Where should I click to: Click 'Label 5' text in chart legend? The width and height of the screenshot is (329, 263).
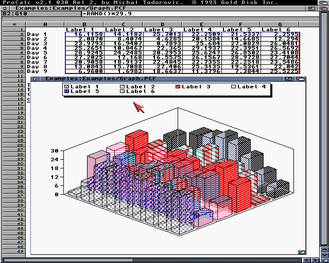85,91
